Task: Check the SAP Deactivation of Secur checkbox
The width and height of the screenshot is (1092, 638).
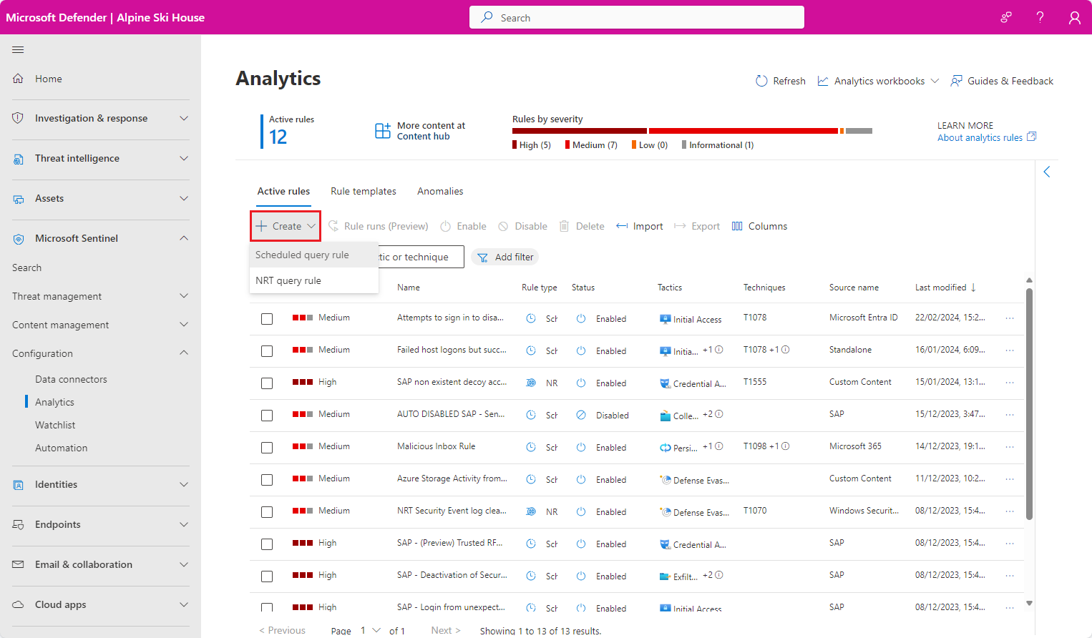Action: tap(267, 576)
